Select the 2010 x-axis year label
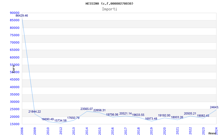The image size is (219, 136). (48, 131)
